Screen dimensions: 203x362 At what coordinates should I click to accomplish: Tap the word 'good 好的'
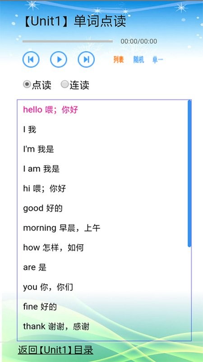[43, 208]
